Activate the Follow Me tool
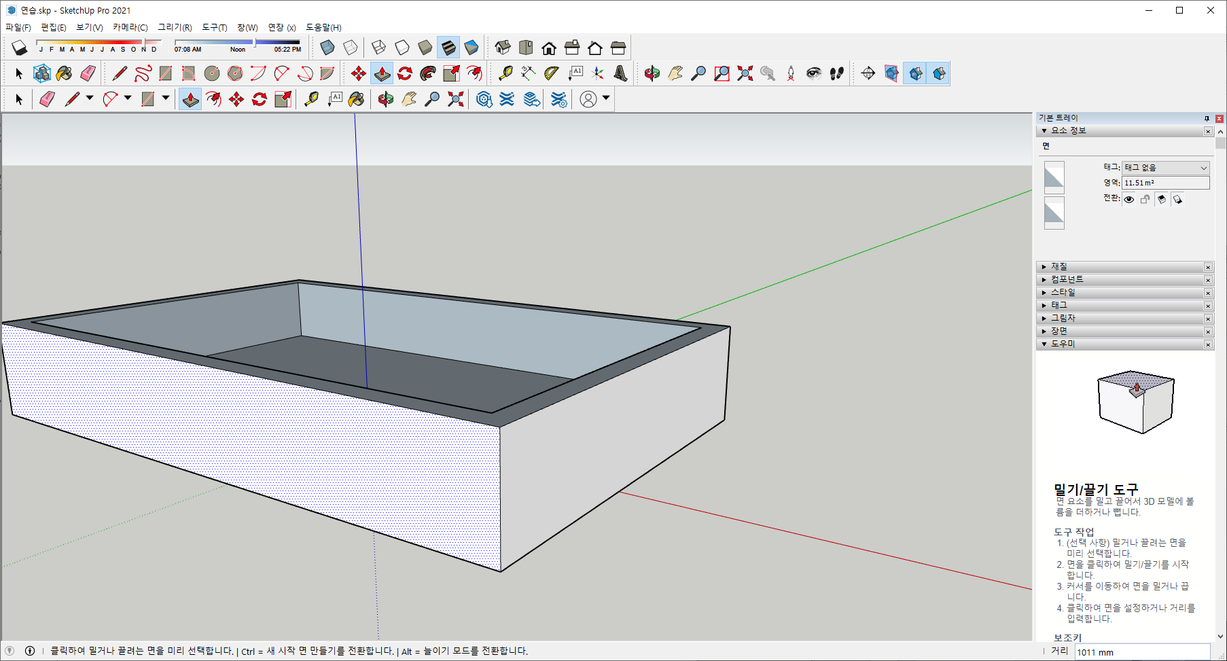This screenshot has width=1227, height=661. click(x=428, y=73)
